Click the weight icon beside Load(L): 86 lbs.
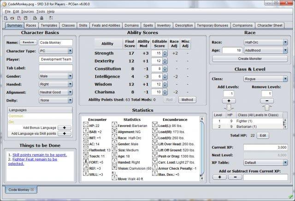The width and height of the screenshot is (295, 201). pos(155,125)
